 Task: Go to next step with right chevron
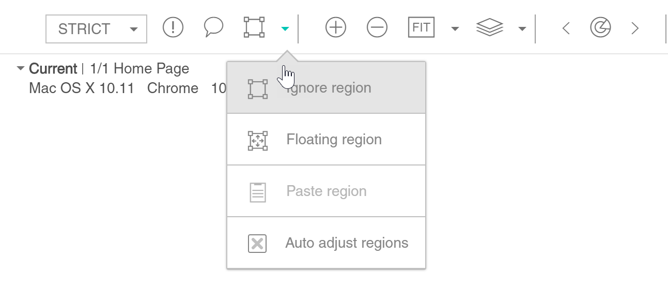pyautogui.click(x=635, y=28)
